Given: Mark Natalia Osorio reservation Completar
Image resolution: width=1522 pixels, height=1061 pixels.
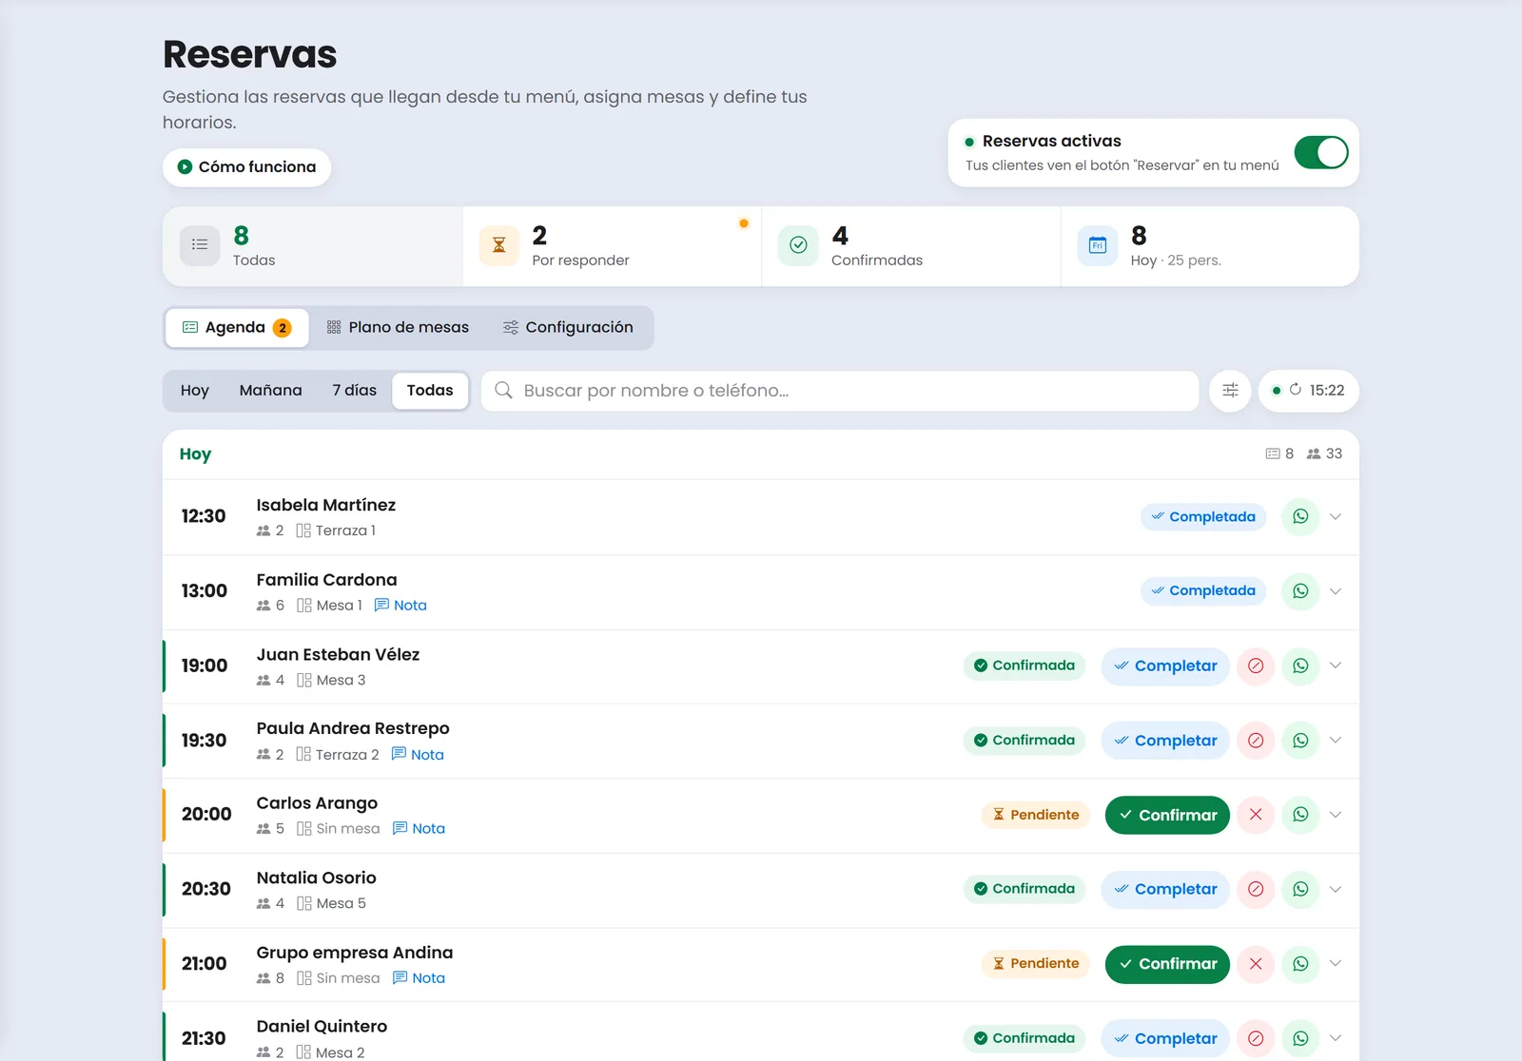Looking at the screenshot, I should [1165, 889].
